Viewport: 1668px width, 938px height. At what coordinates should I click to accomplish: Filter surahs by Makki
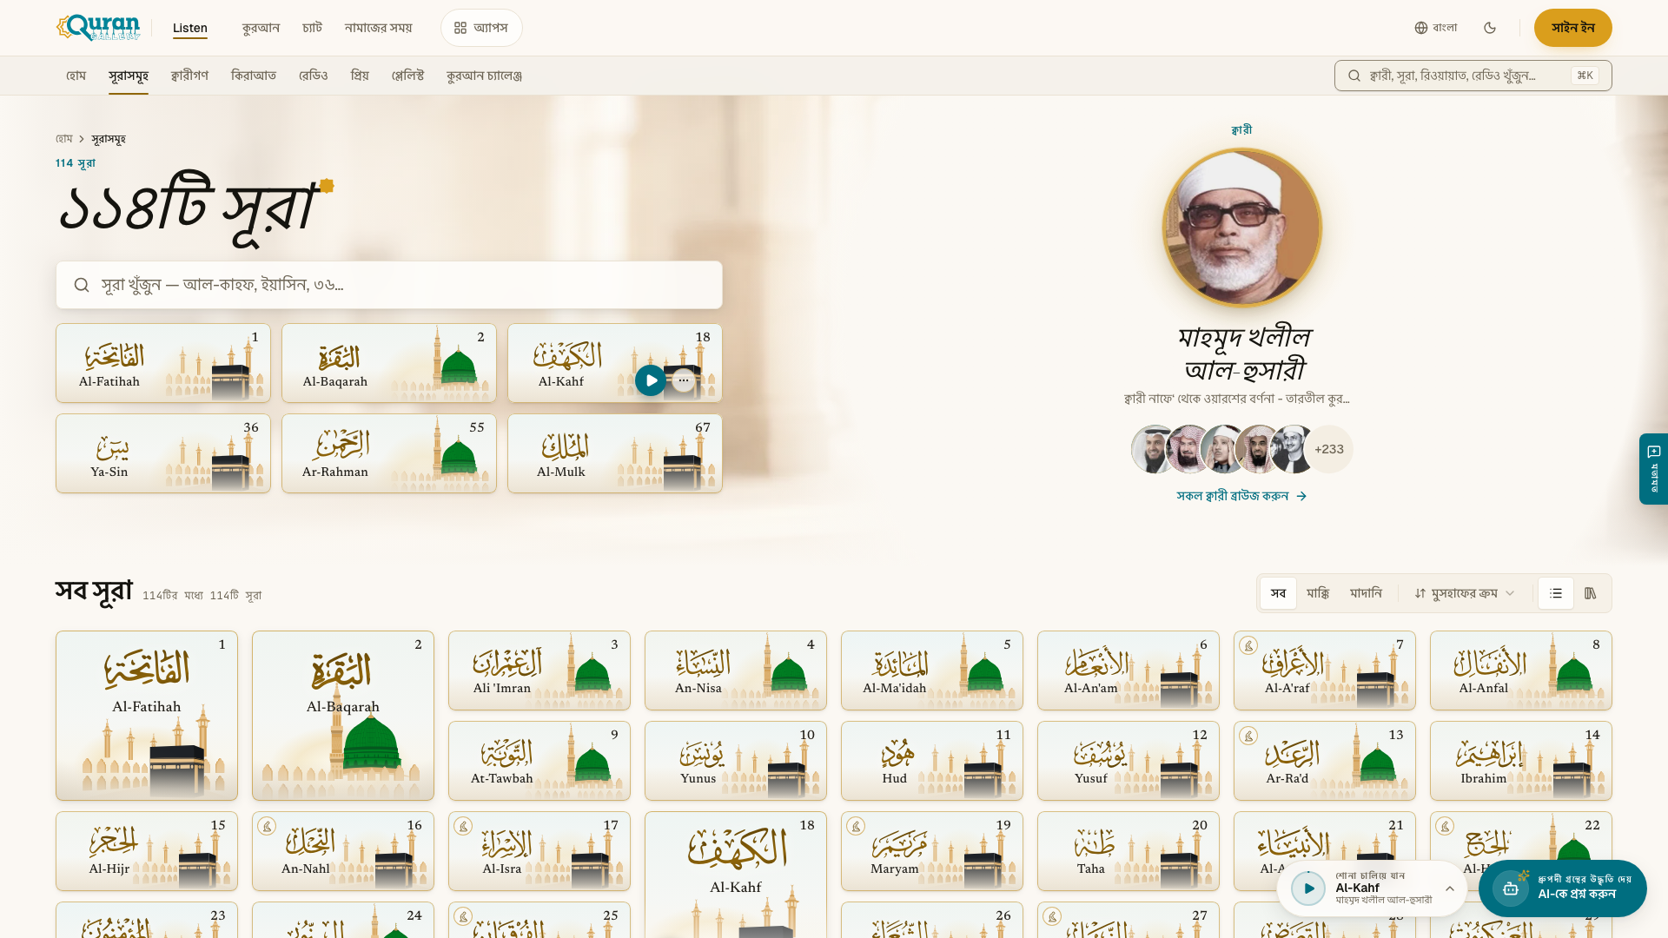1318,593
